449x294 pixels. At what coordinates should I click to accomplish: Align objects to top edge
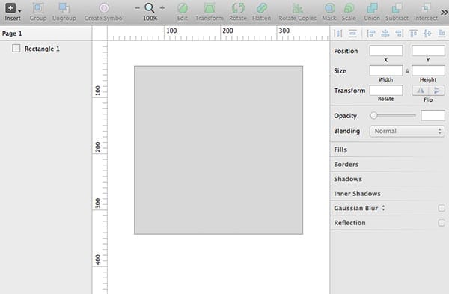[413, 34]
